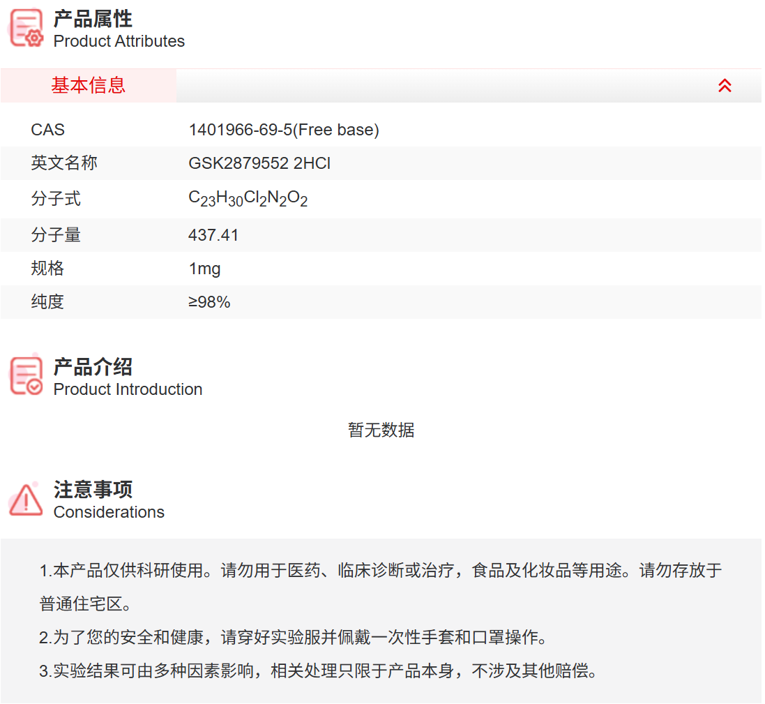
Task: Click the exclamation mark inside the warning icon
Action: 26,502
